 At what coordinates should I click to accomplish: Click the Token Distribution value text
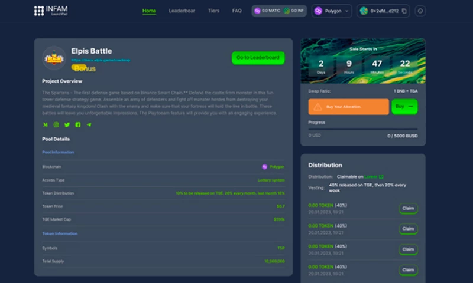[230, 193]
